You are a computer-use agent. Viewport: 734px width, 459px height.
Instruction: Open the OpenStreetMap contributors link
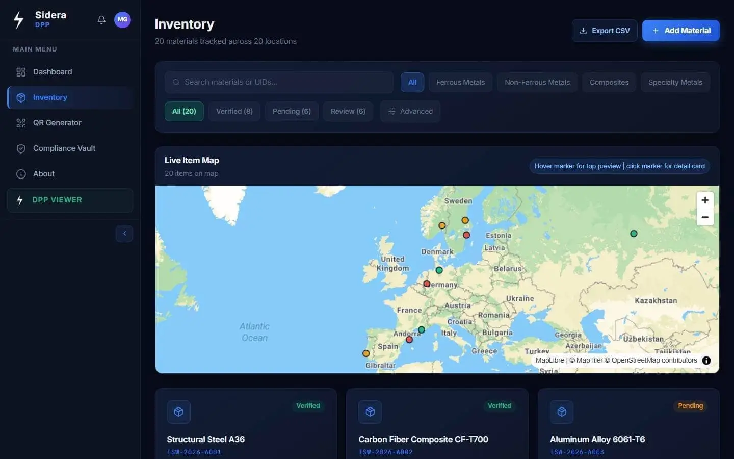(x=650, y=360)
